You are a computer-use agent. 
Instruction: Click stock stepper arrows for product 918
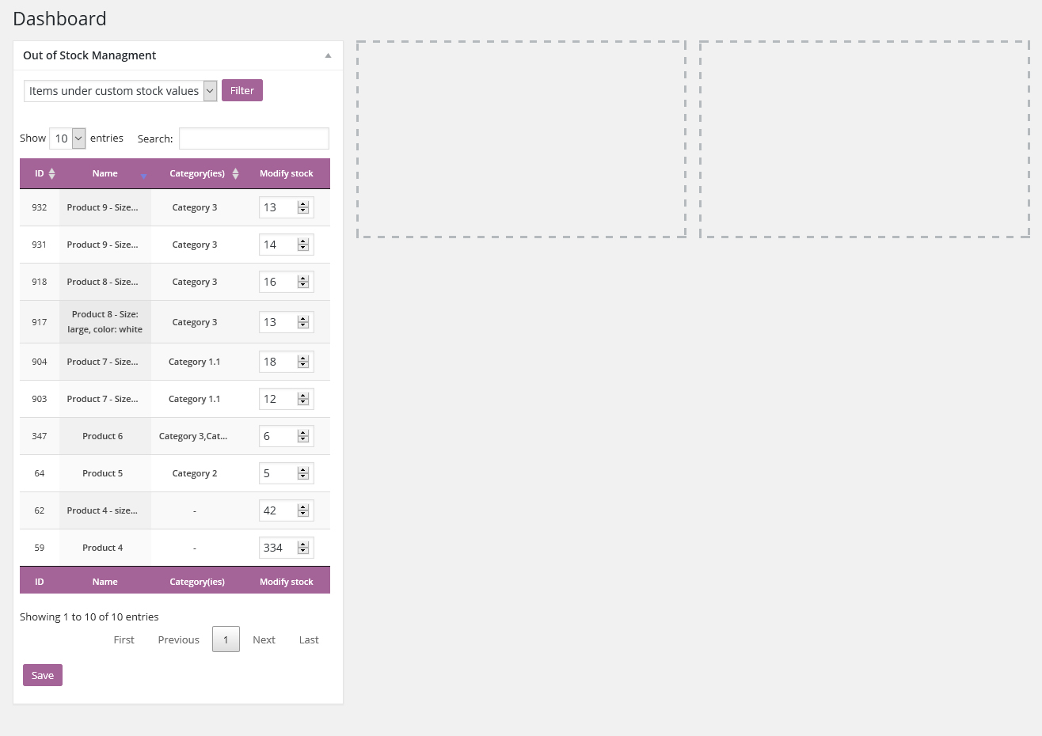coord(303,282)
